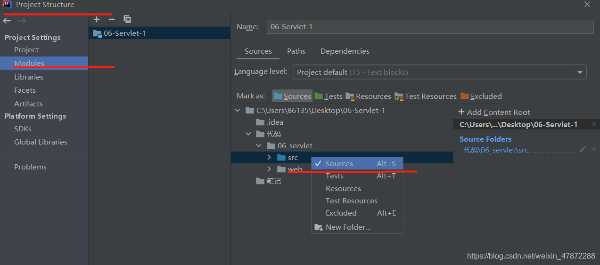Click the back navigation arrow
This screenshot has height=265, width=600.
[x=7, y=21]
